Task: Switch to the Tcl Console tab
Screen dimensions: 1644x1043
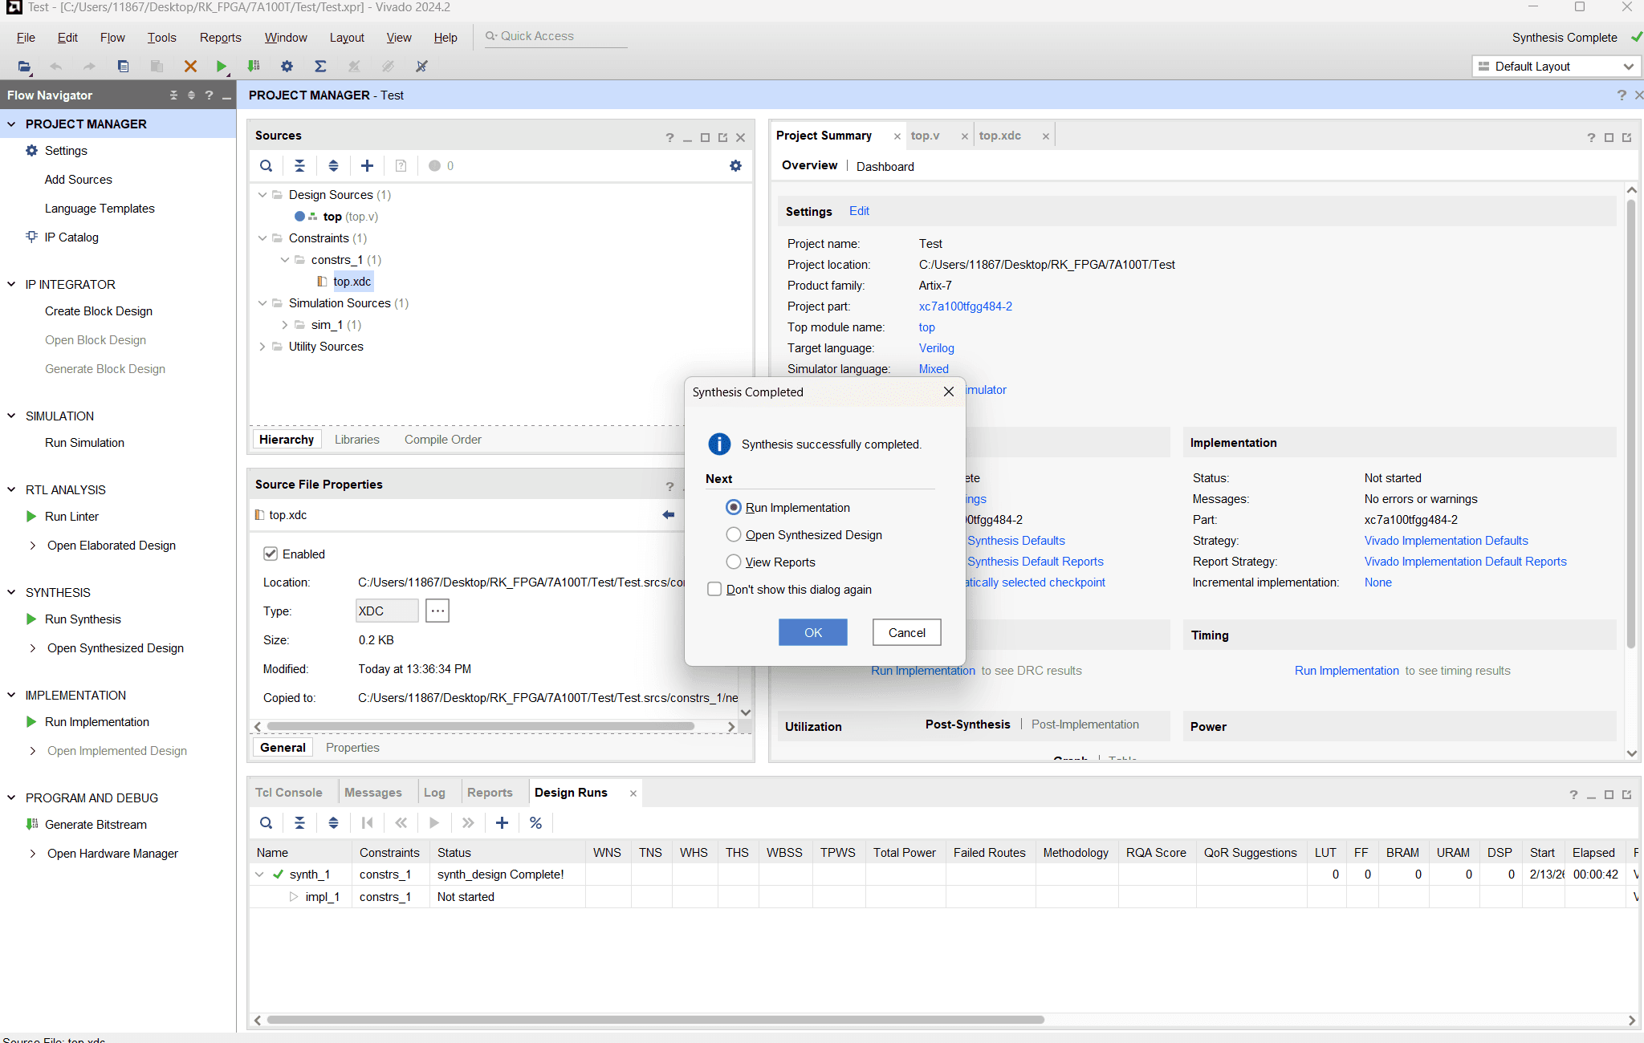Action: click(288, 793)
